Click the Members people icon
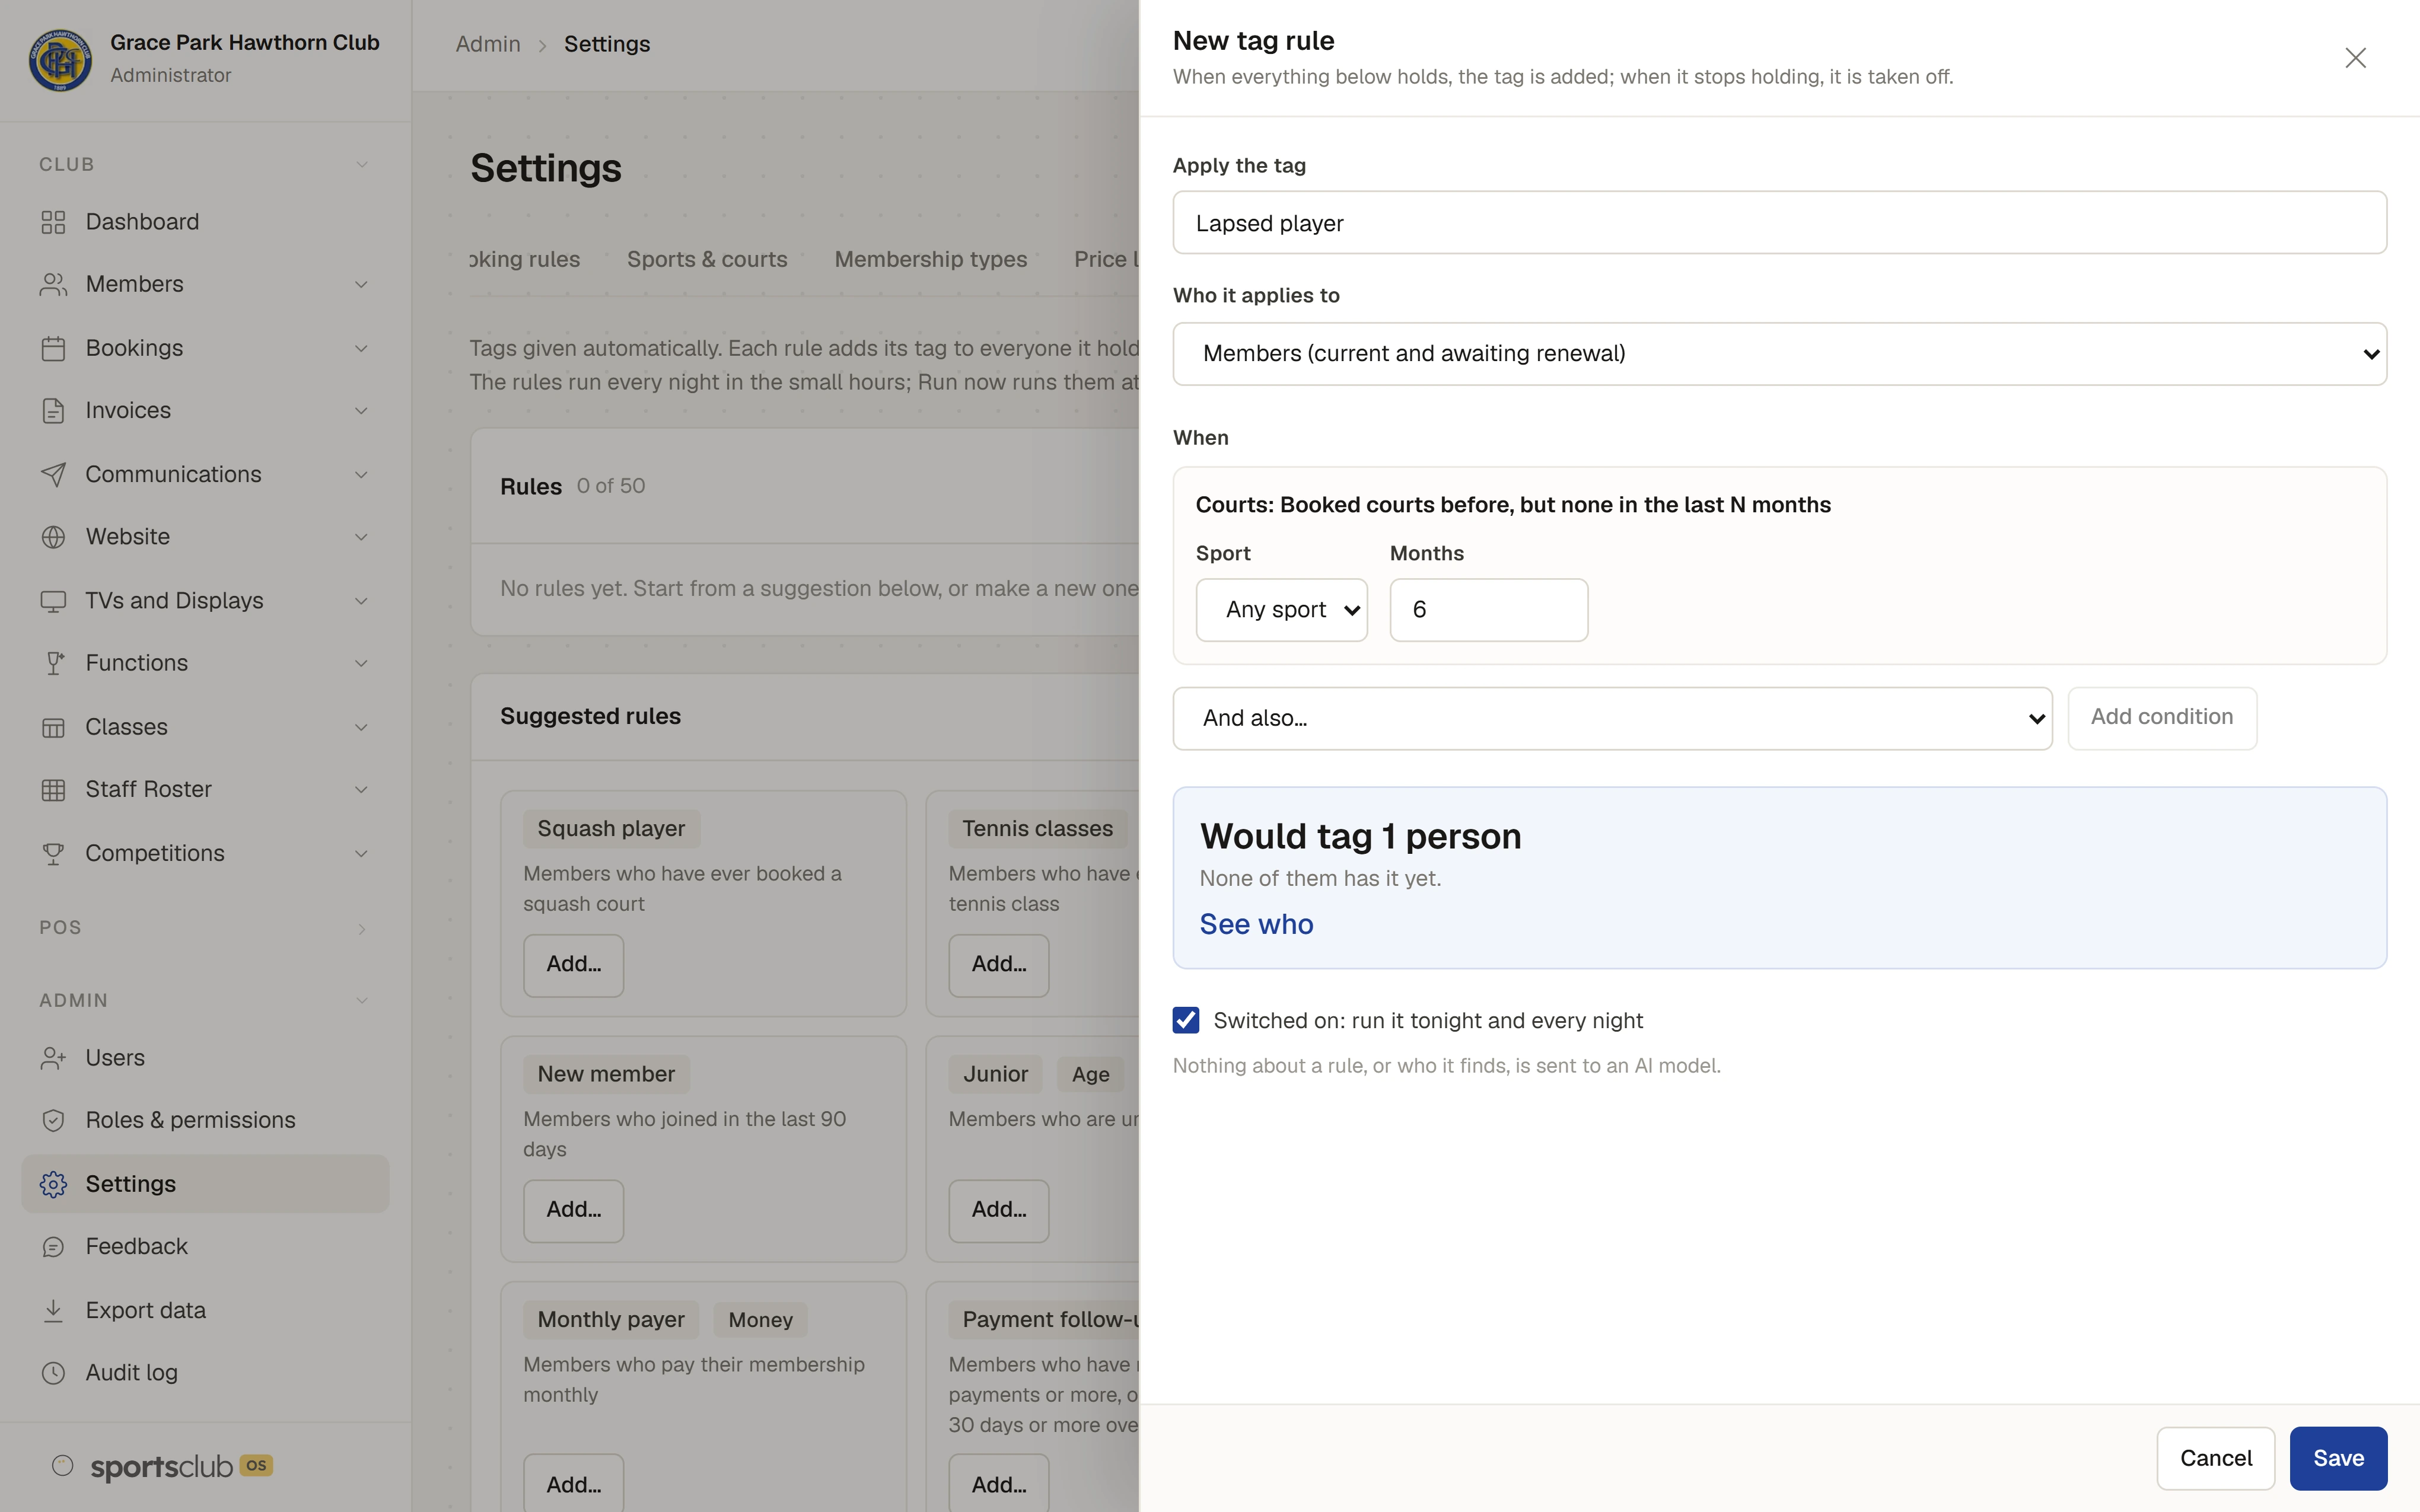The height and width of the screenshot is (1512, 2420). [53, 285]
